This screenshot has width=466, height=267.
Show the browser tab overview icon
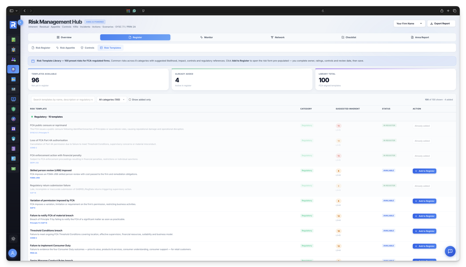455,11
